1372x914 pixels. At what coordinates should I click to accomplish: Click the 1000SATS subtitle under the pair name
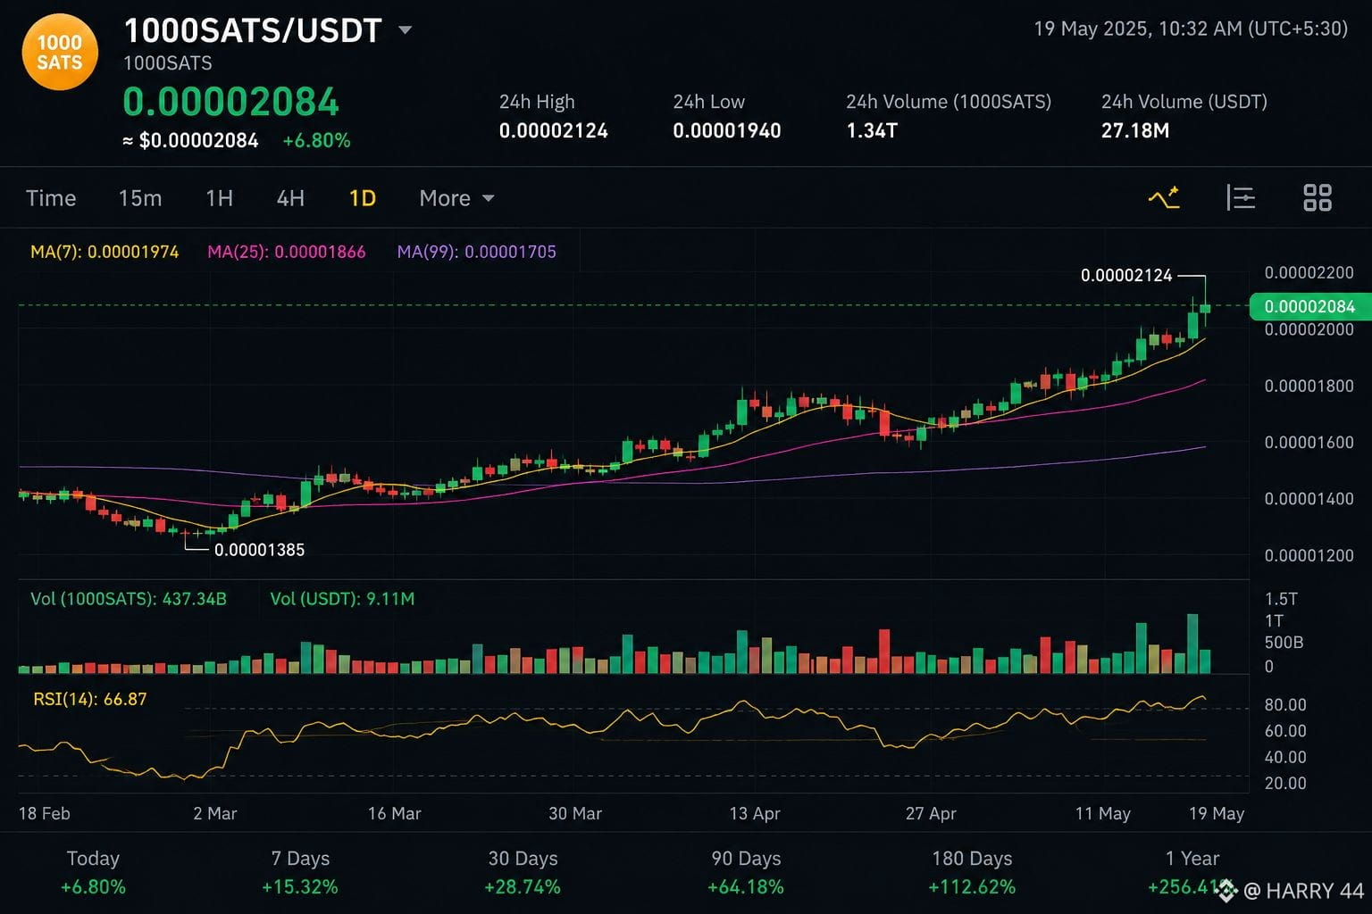[168, 62]
